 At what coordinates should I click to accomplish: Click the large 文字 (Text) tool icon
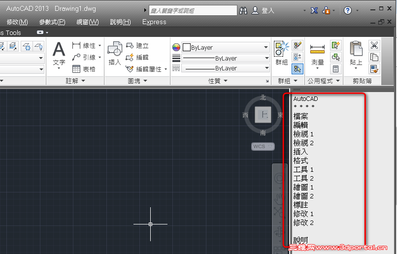[x=59, y=49]
